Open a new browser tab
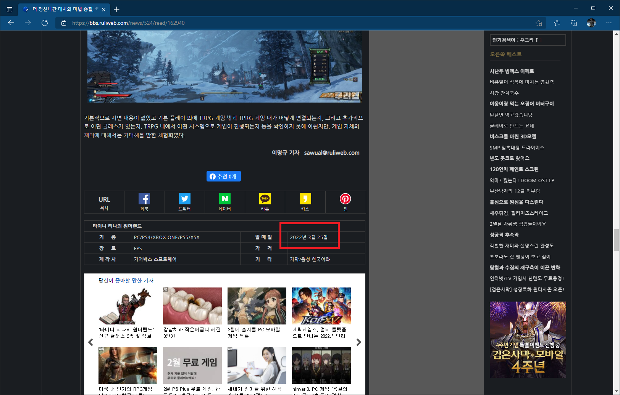This screenshot has width=620, height=395. (117, 9)
